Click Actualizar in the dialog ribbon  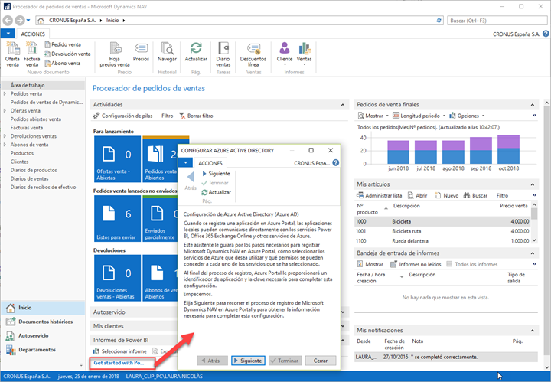216,192
